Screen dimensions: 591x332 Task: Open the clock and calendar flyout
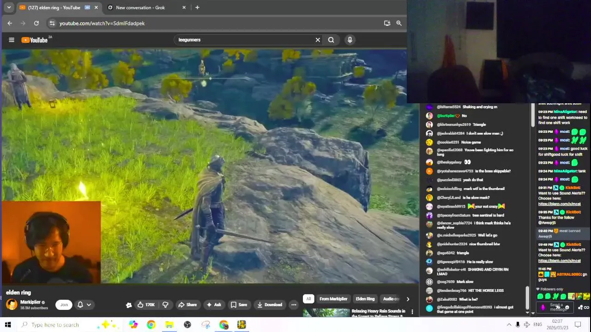(x=557, y=325)
